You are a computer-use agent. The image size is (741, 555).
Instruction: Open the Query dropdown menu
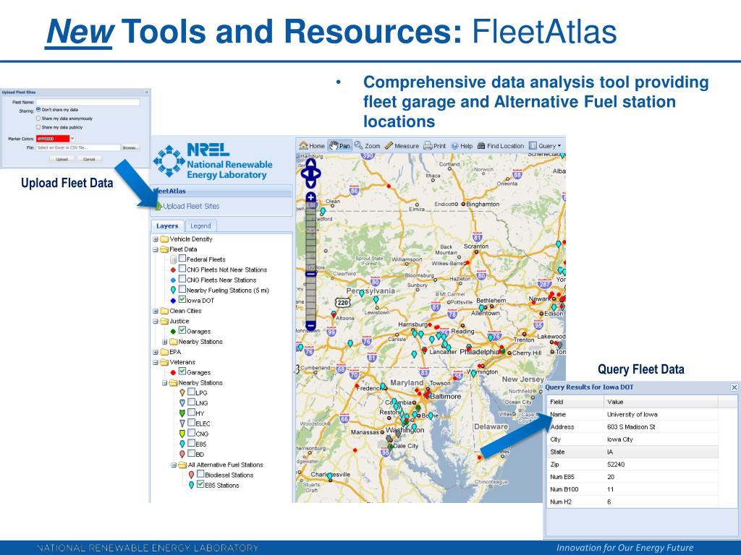pos(545,146)
